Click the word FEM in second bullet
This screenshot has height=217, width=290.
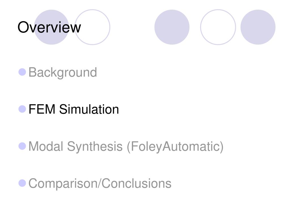[x=42, y=109]
